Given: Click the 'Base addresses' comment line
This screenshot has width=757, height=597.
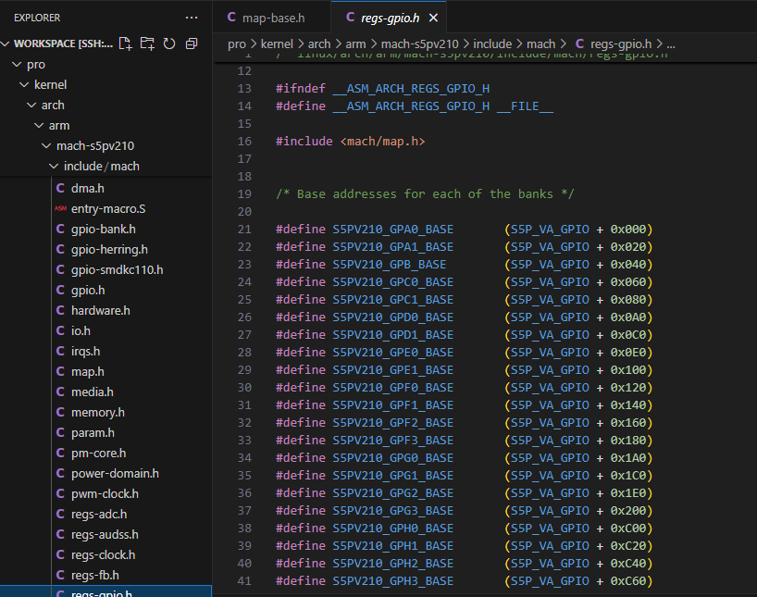Looking at the screenshot, I should coord(425,193).
